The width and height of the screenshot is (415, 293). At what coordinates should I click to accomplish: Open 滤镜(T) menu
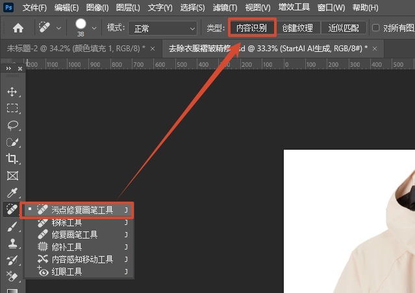[x=225, y=8]
